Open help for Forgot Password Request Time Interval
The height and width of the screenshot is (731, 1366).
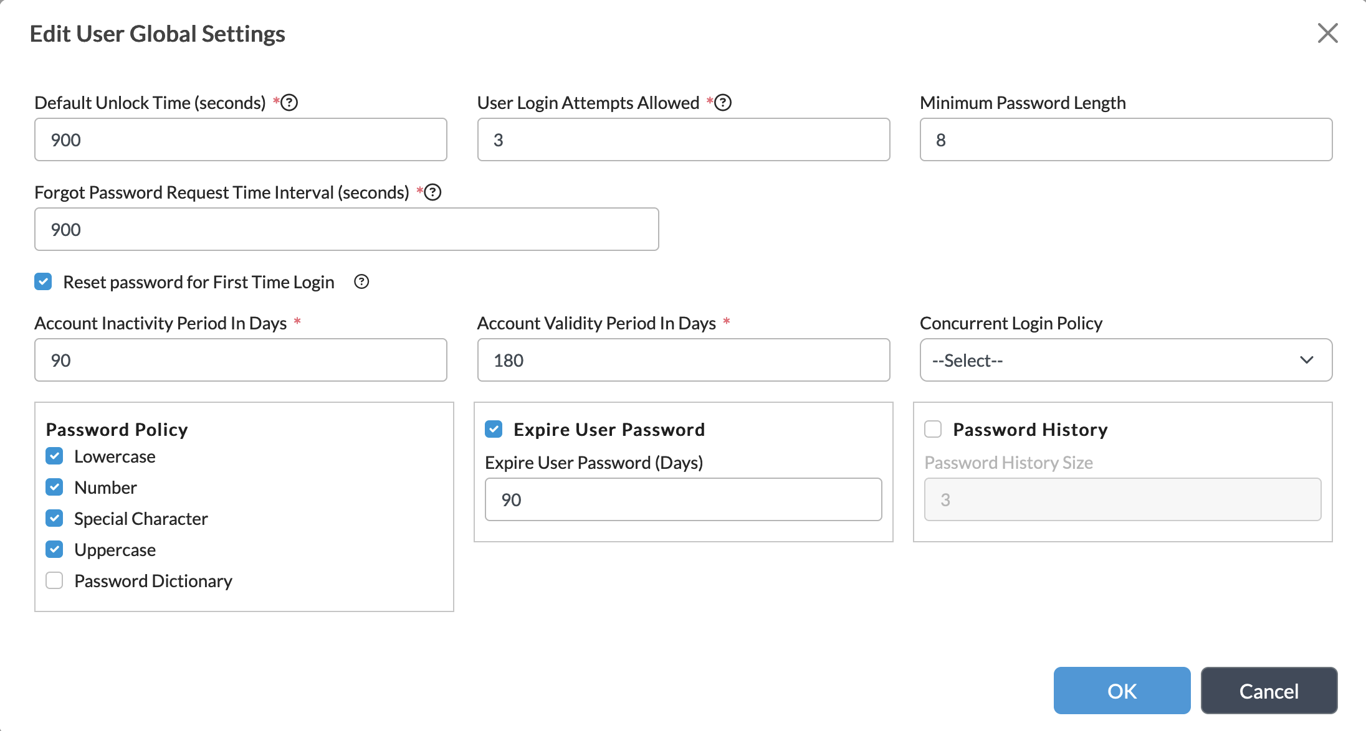(x=432, y=192)
